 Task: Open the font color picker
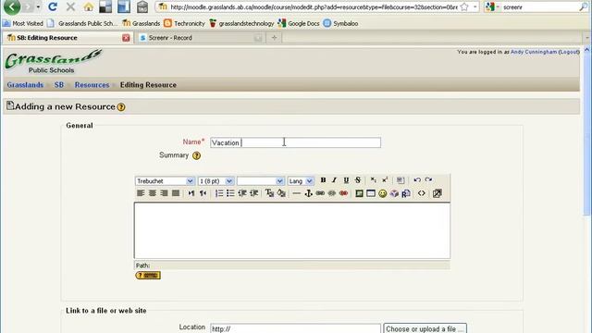[269, 193]
